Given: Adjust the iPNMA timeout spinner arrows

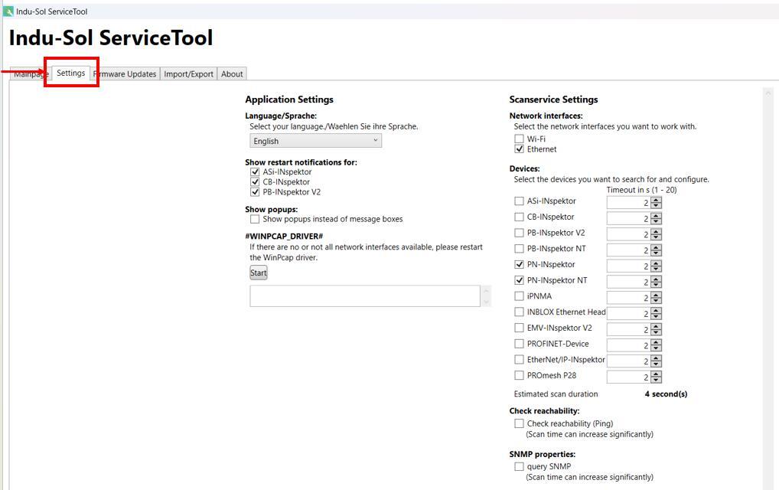Looking at the screenshot, I should coord(657,298).
